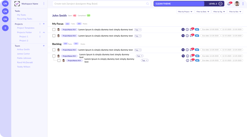The width and height of the screenshot is (247, 137).
Task: Expand the Filter by Size dropdown
Action: tap(235, 12)
